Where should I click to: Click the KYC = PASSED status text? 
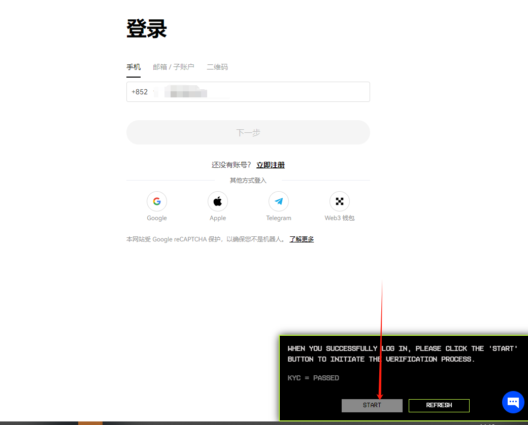point(313,378)
